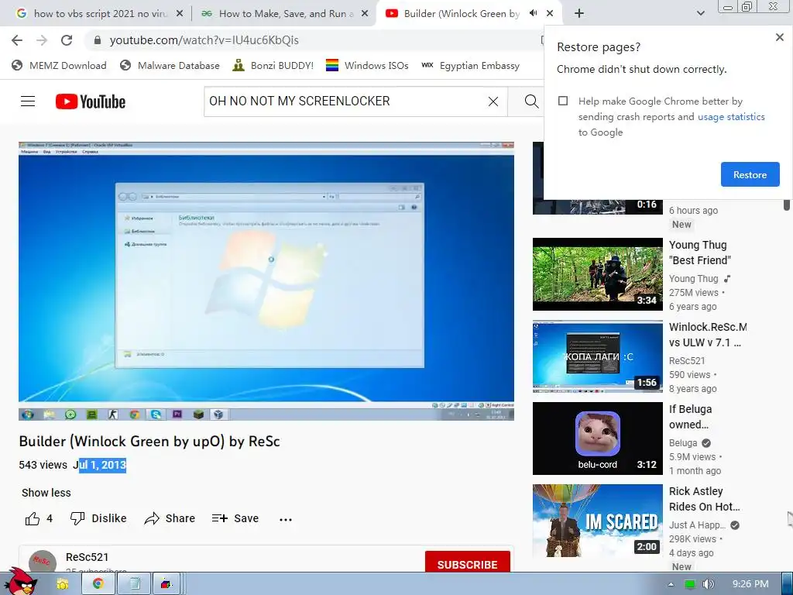Clear the YouTube search box text
The image size is (793, 595).
[493, 101]
